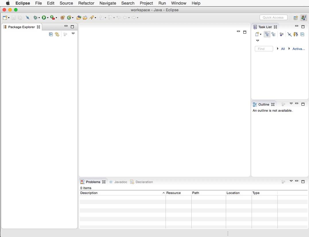
Task: Click the Debug bug icon in toolbar
Action: tap(36, 18)
